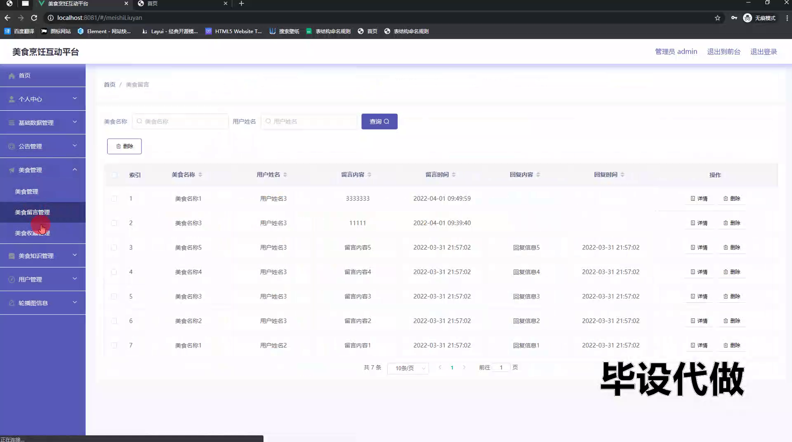This screenshot has width=792, height=442.
Task: Open a new browser tab with plus icon
Action: [241, 3]
